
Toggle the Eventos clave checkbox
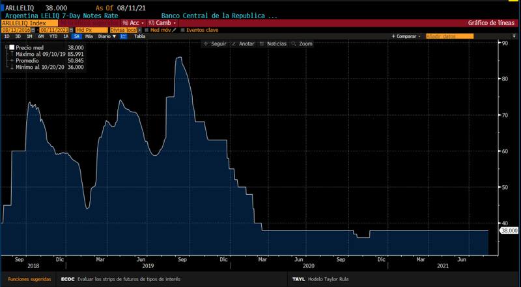pos(183,30)
